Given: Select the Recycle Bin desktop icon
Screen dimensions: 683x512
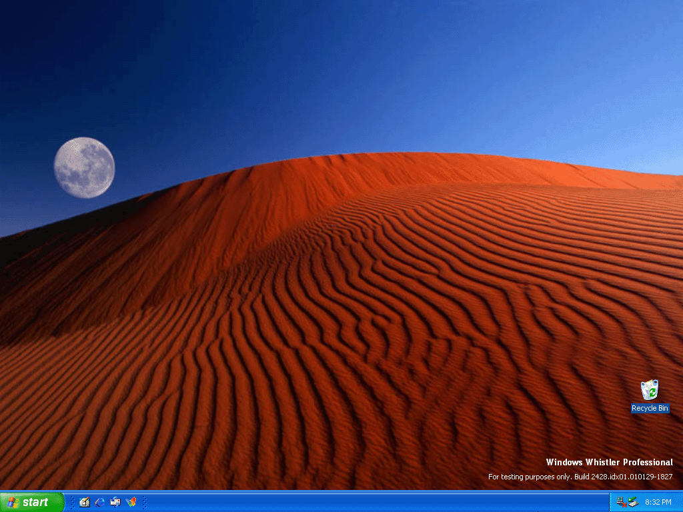Looking at the screenshot, I should [650, 396].
